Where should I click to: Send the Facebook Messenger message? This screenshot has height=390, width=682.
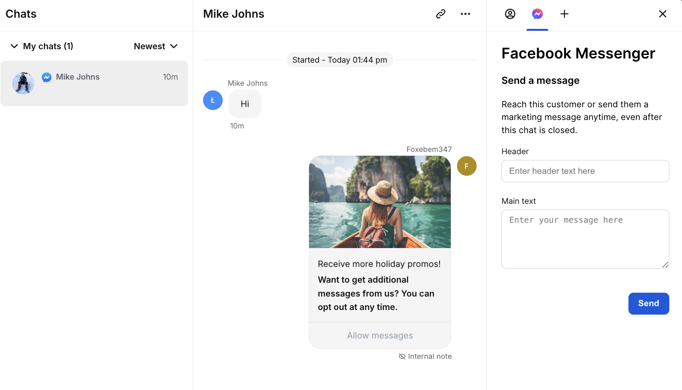(x=648, y=303)
